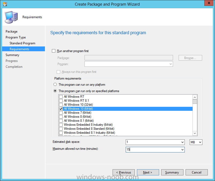Viewport: 215px width, 181px height.
Task: Check All Windows 8 (64-bit) platform
Action: click(x=61, y=117)
